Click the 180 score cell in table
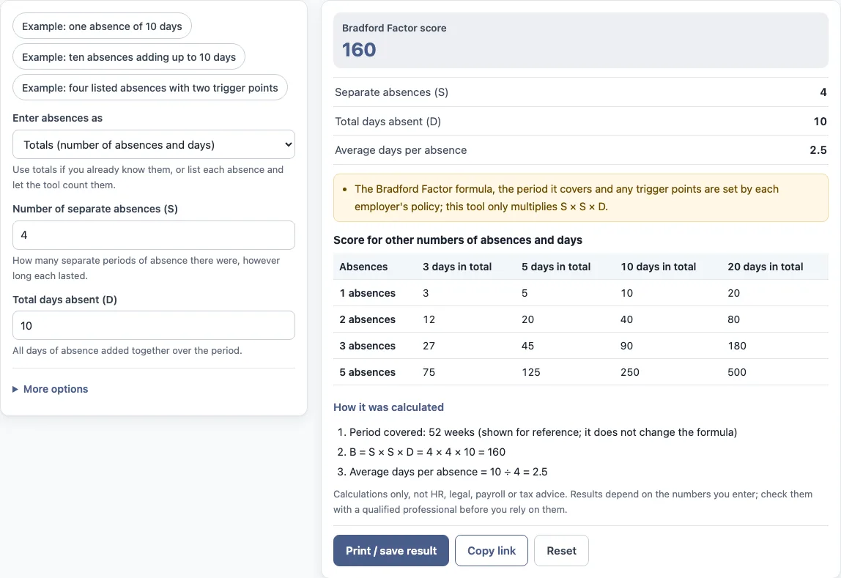This screenshot has width=841, height=578. click(x=737, y=346)
